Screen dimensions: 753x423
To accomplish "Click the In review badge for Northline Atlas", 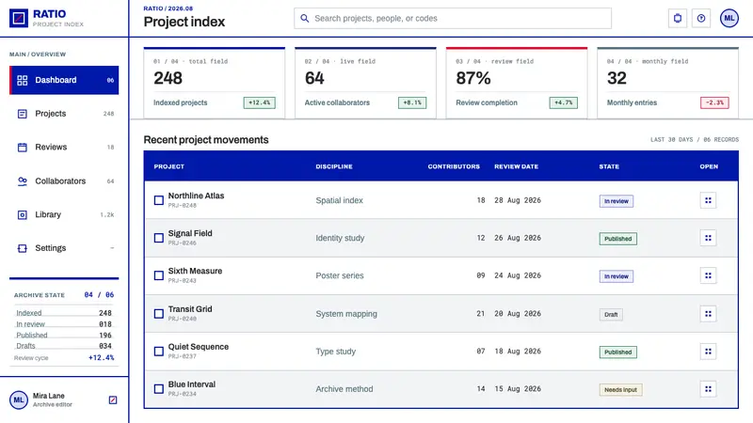I will pyautogui.click(x=617, y=201).
